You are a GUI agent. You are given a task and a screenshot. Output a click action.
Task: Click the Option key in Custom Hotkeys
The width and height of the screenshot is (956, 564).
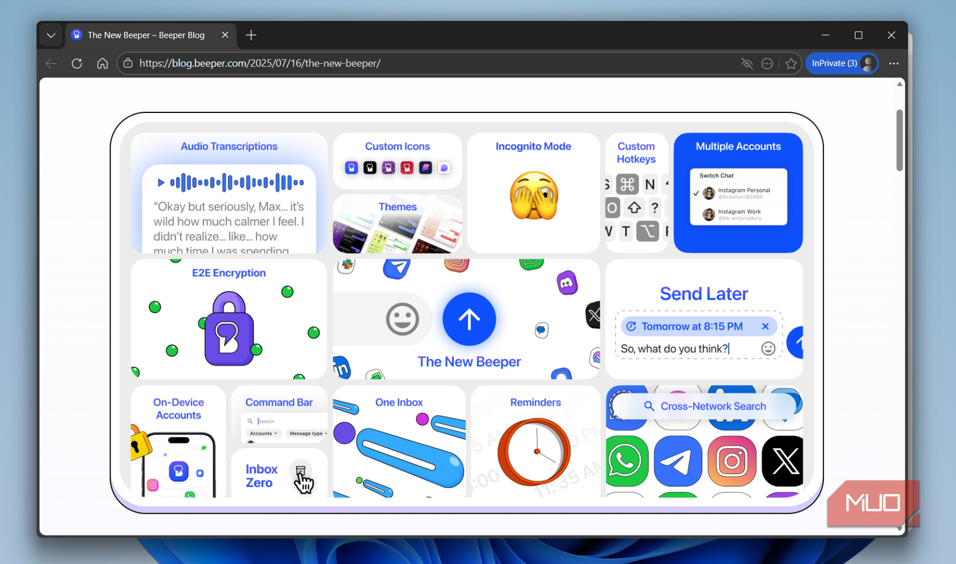point(647,232)
